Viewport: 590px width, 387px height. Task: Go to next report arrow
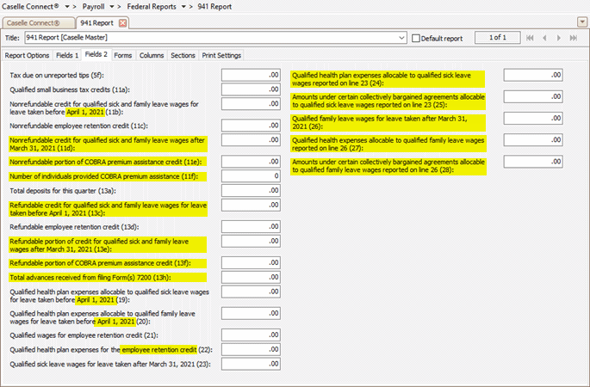pyautogui.click(x=559, y=38)
